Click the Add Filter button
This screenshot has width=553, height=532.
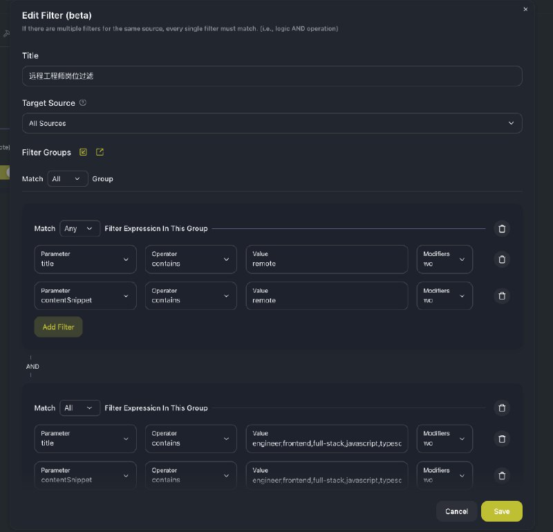point(58,327)
